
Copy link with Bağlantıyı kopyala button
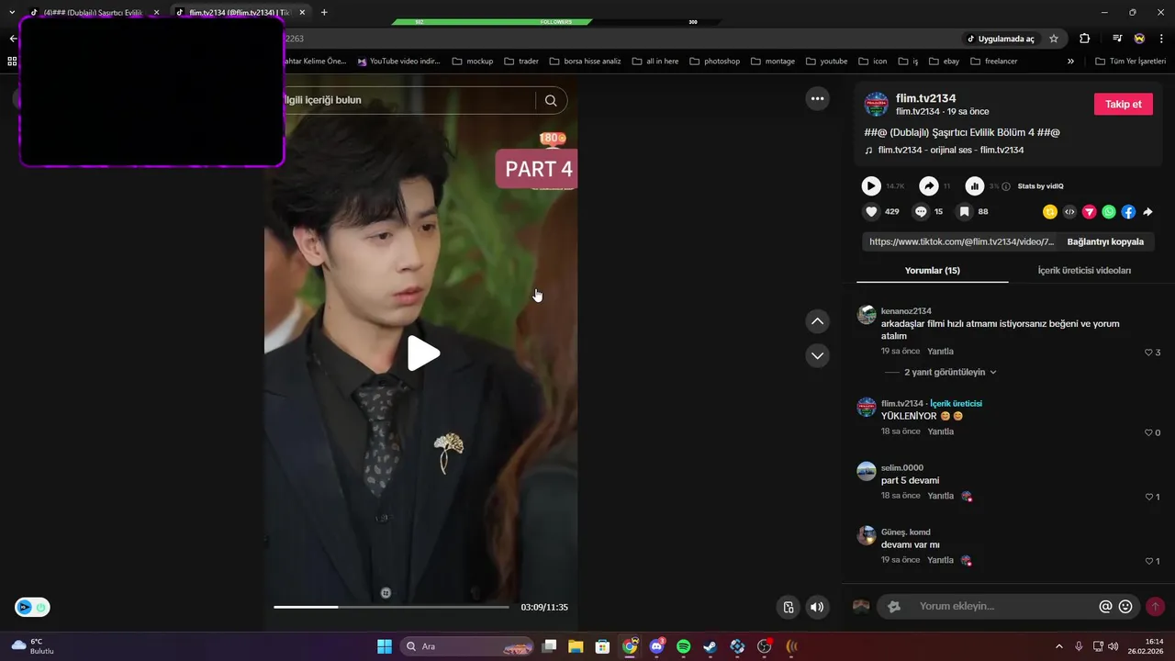point(1105,241)
